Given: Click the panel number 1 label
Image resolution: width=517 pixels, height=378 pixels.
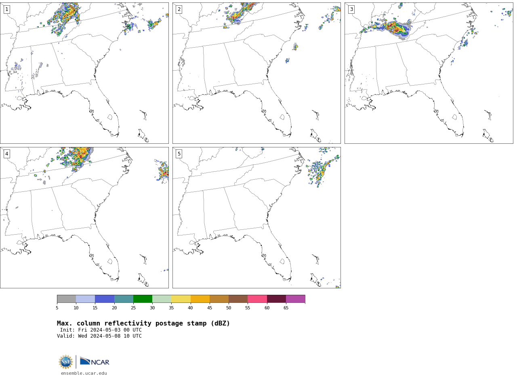Looking at the screenshot, I should [6, 9].
